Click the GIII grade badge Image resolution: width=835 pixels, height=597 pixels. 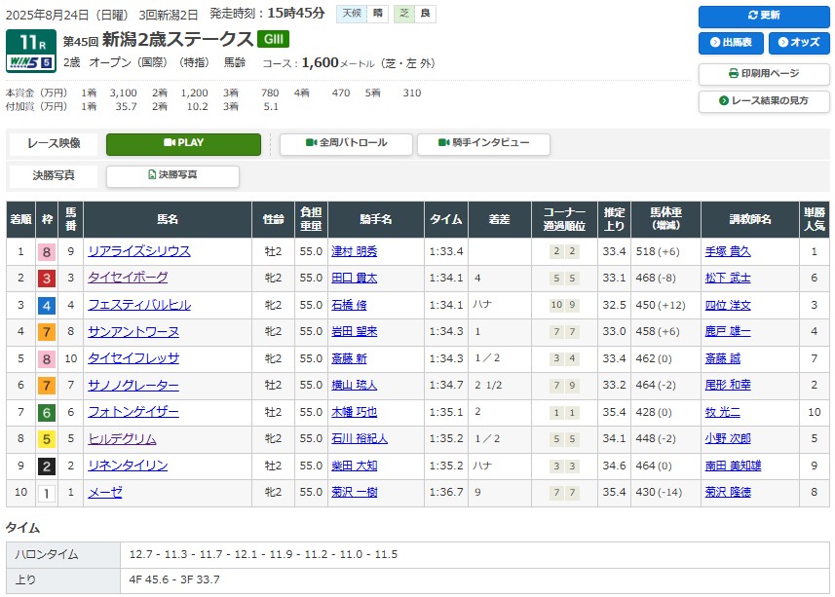tap(273, 39)
